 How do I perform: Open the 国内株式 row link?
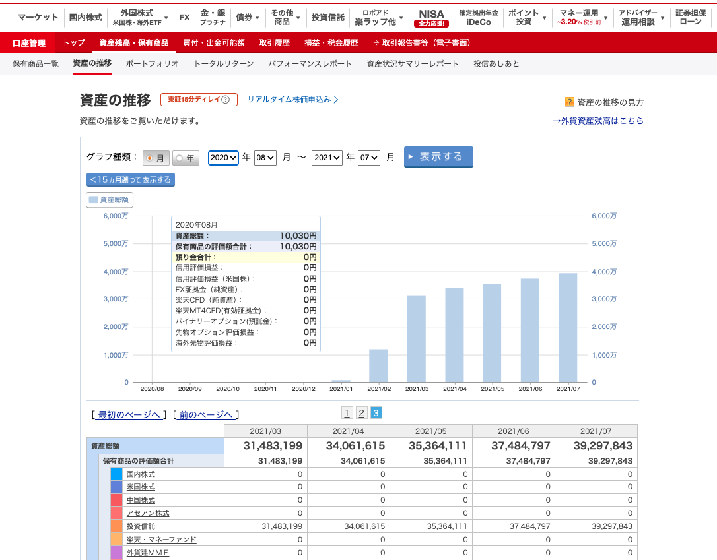141,475
